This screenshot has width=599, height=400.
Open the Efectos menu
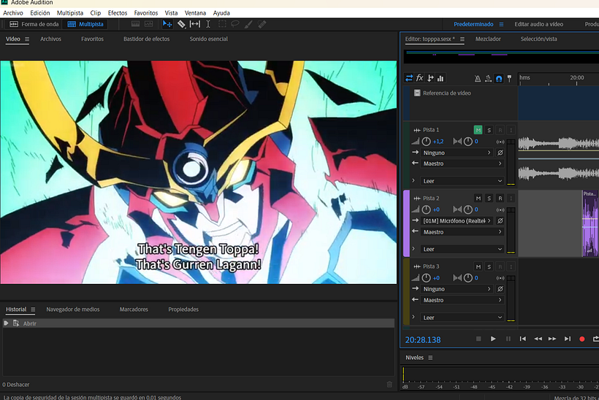coord(118,13)
